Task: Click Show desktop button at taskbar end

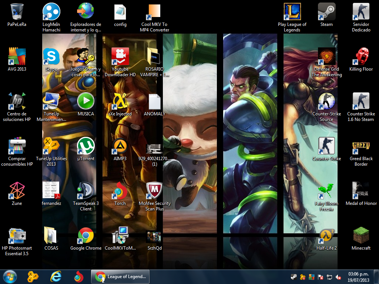Action: pos(376,277)
